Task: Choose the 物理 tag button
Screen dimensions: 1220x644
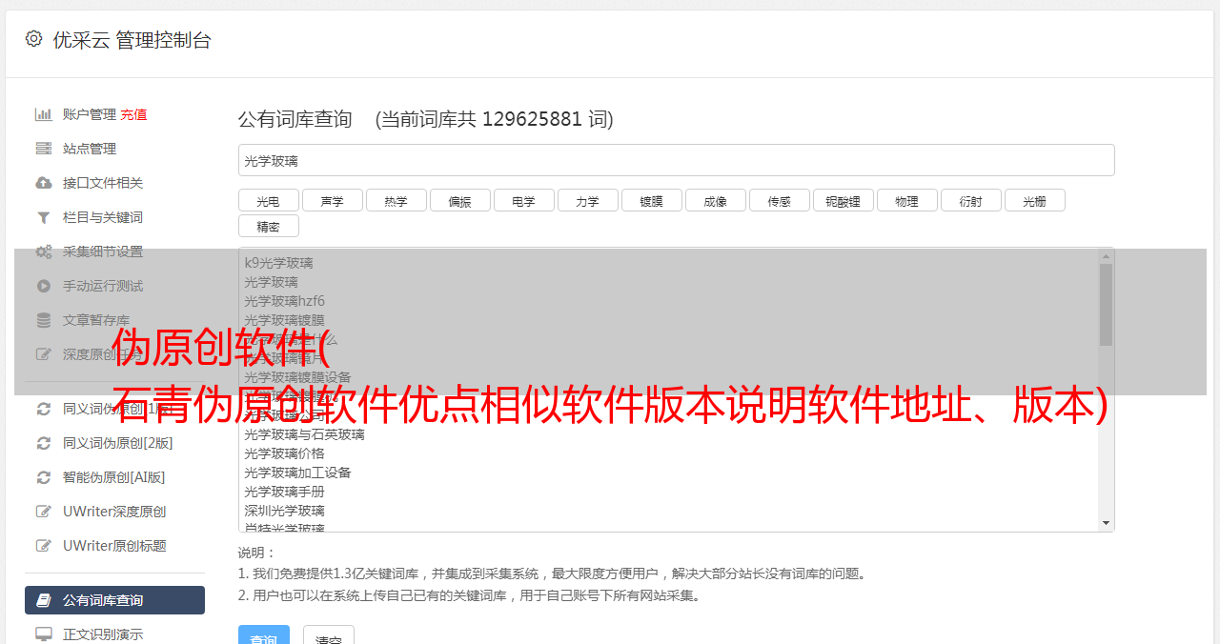Action: [x=906, y=200]
